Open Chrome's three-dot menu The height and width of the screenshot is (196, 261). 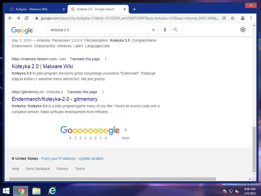[x=251, y=18]
